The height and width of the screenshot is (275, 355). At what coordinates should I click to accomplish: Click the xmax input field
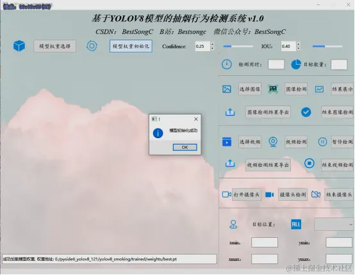pyautogui.click(x=265, y=259)
